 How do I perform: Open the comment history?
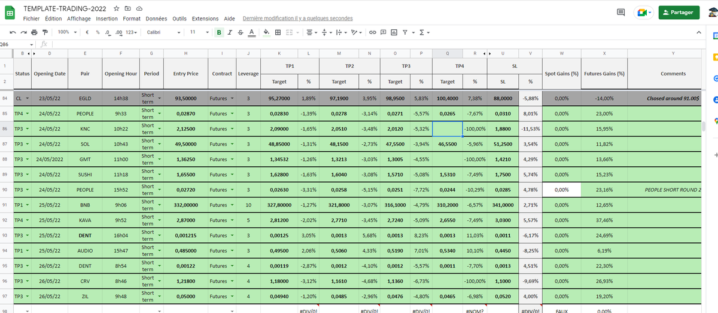click(620, 12)
